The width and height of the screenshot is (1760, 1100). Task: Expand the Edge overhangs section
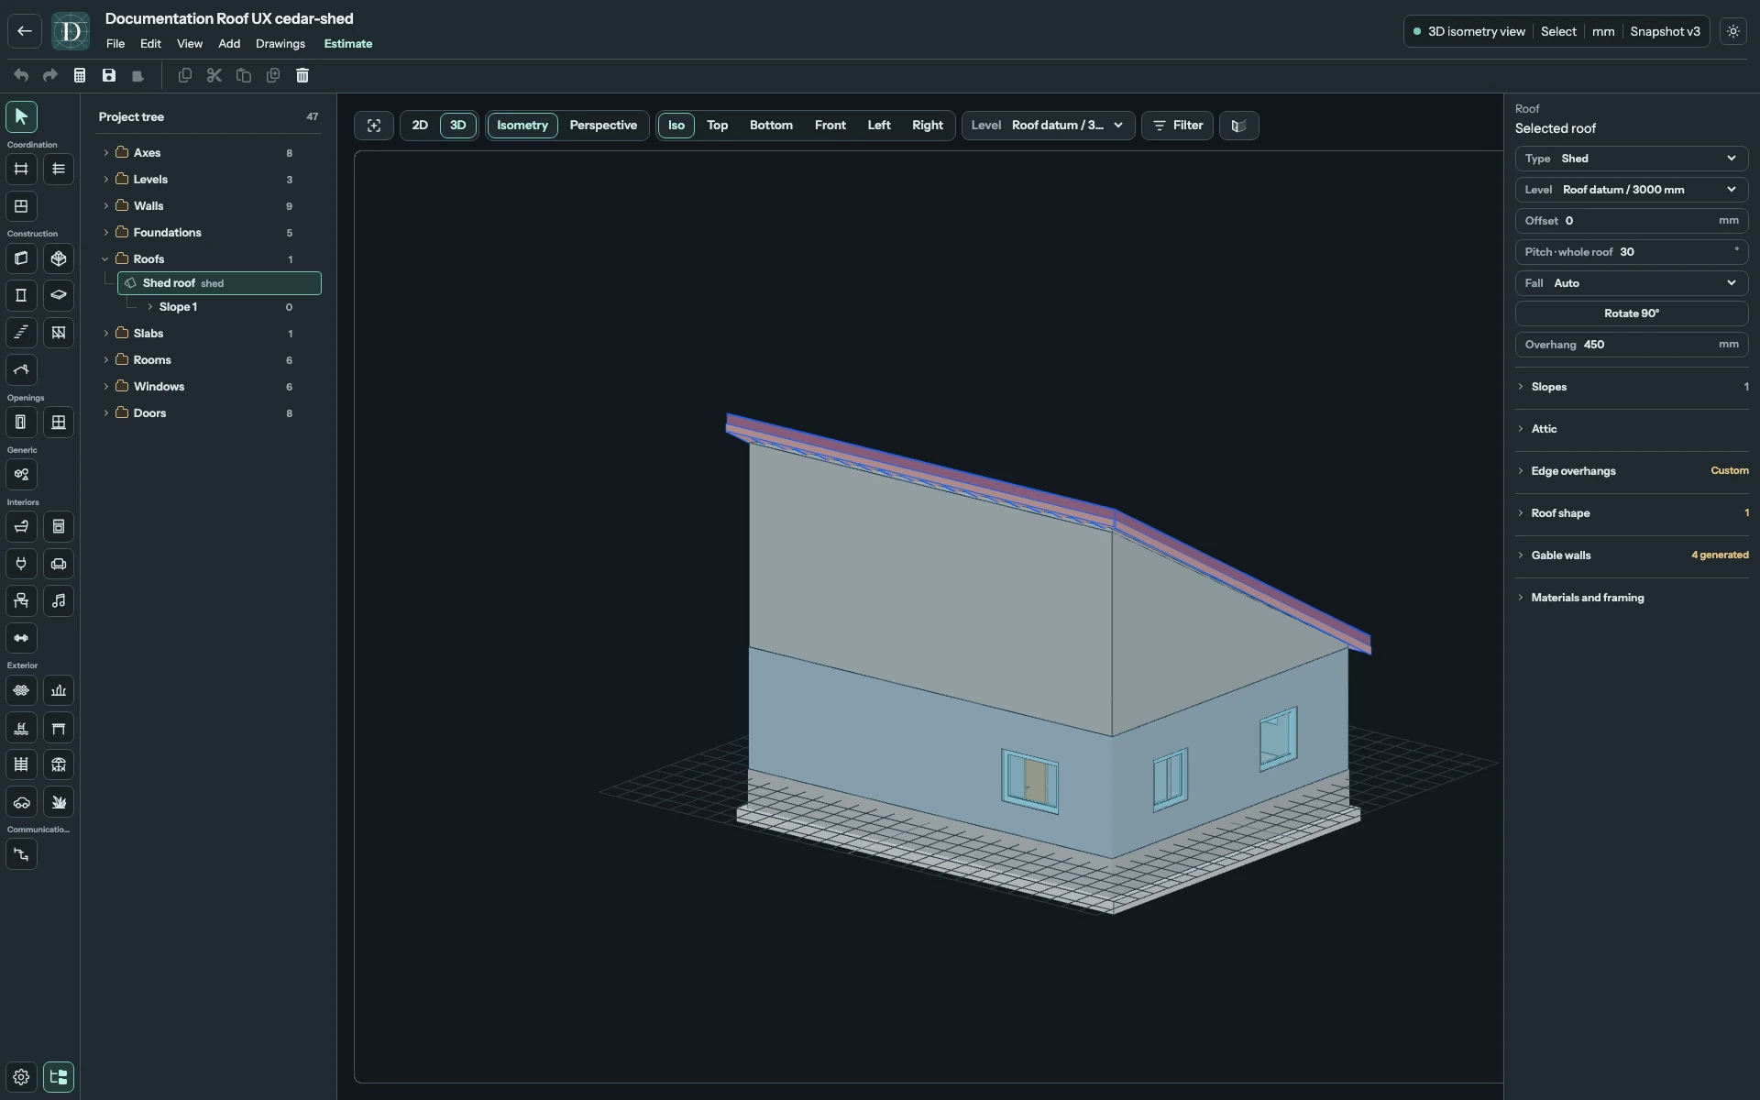1632,471
